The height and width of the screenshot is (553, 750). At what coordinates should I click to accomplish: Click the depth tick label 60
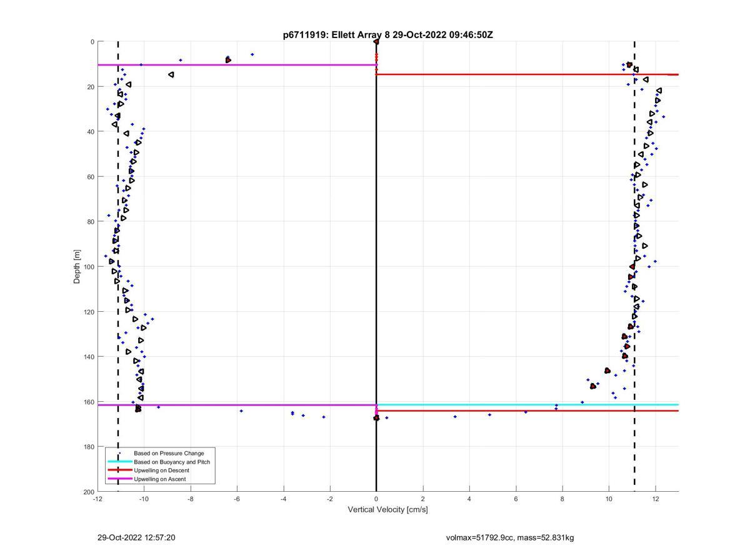tap(90, 177)
